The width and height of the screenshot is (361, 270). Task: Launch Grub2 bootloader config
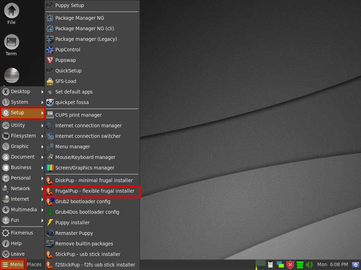[83, 201]
